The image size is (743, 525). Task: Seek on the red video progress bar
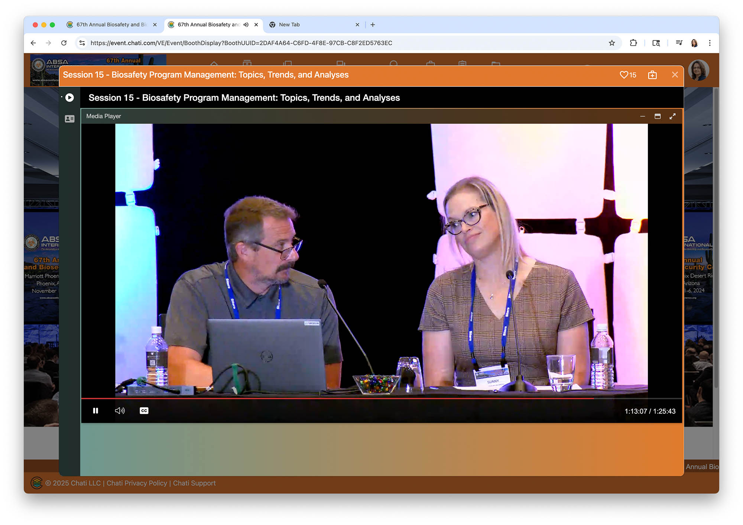point(334,398)
